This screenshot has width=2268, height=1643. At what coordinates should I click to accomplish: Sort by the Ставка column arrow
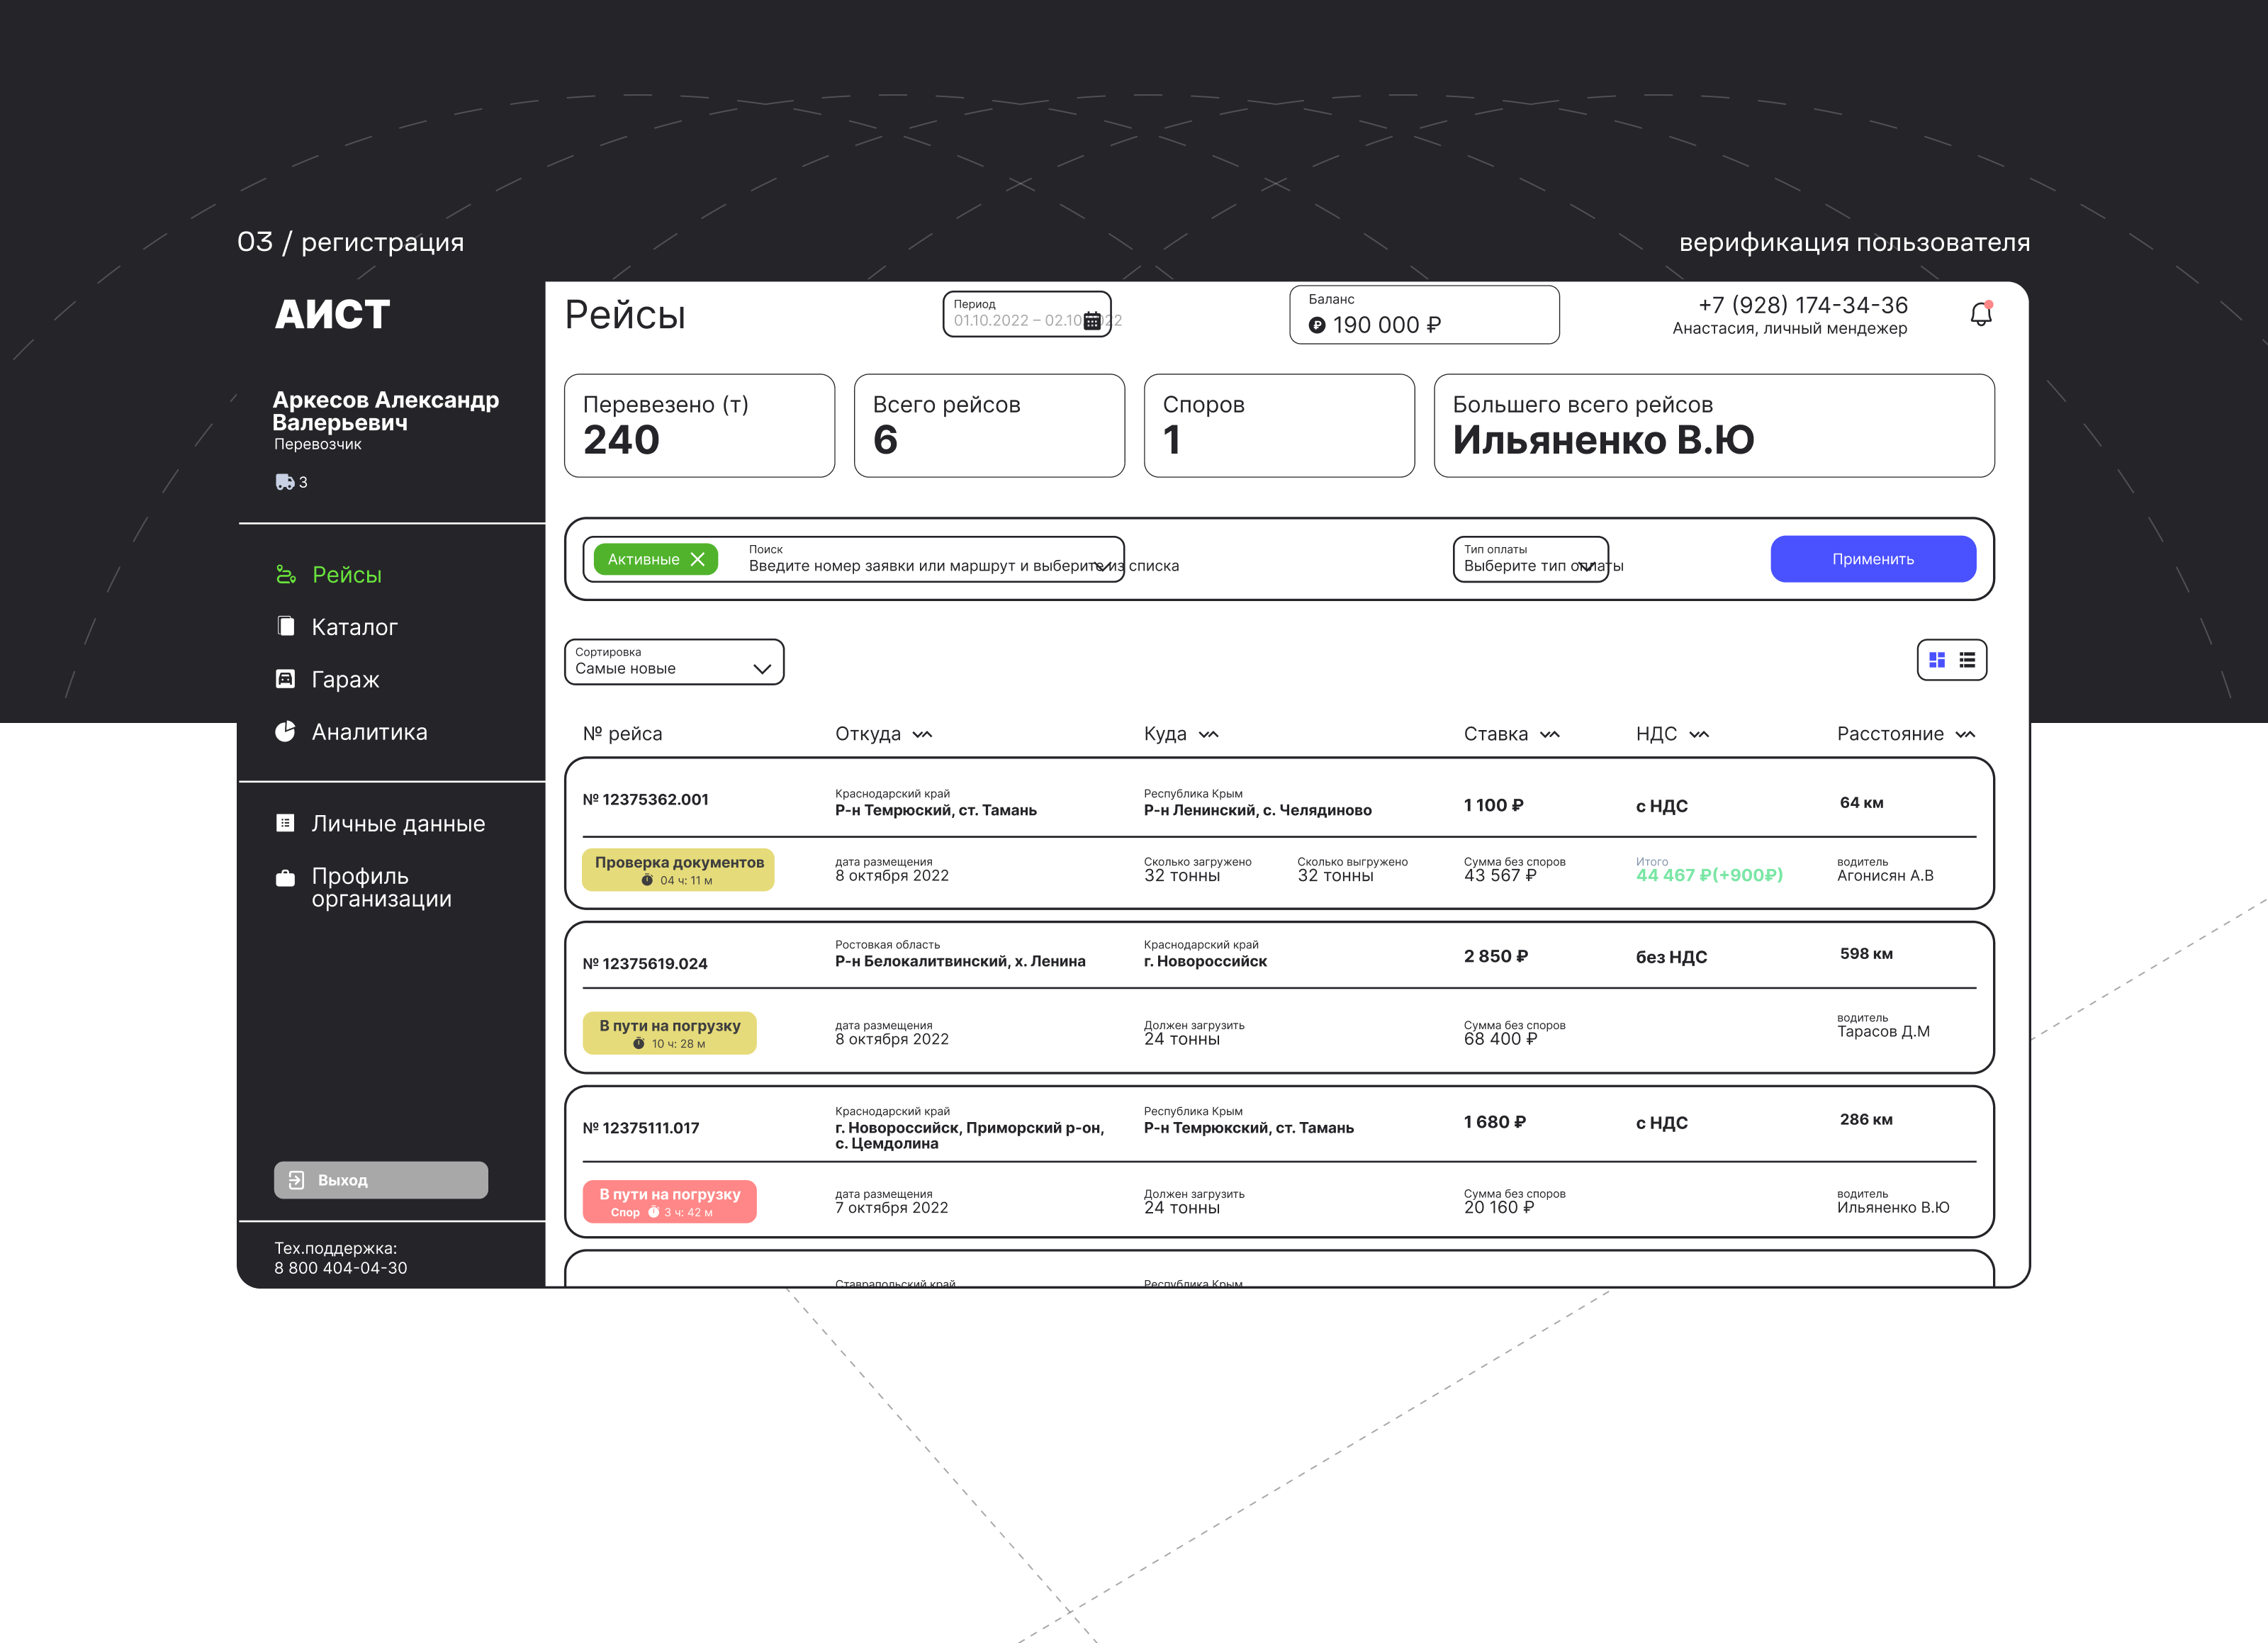[1550, 734]
